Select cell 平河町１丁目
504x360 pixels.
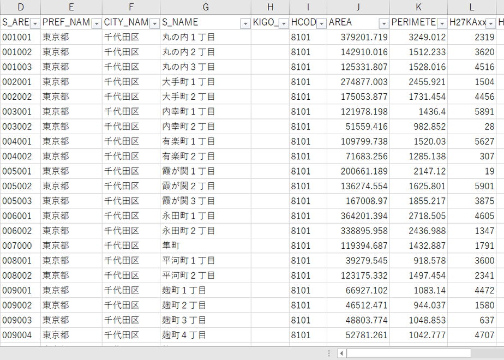coord(206,261)
